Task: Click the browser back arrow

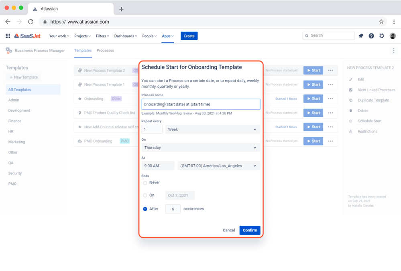Action: [x=8, y=22]
